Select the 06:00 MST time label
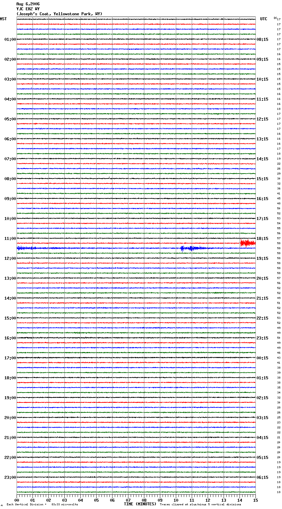This screenshot has width=282, height=509. coord(10,139)
